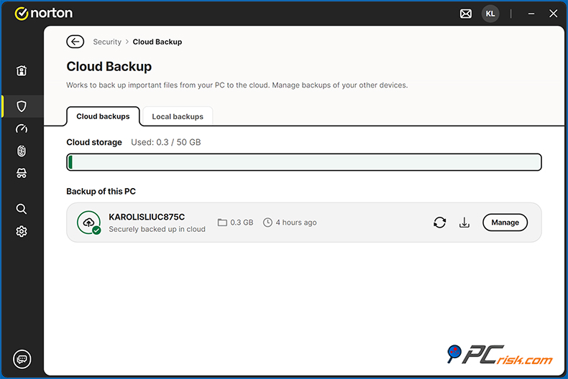The image size is (568, 379).
Task: Open the KL account profile menu
Action: point(490,14)
